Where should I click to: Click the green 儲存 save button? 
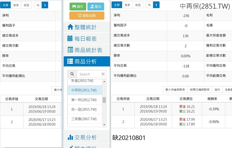pos(78,6)
